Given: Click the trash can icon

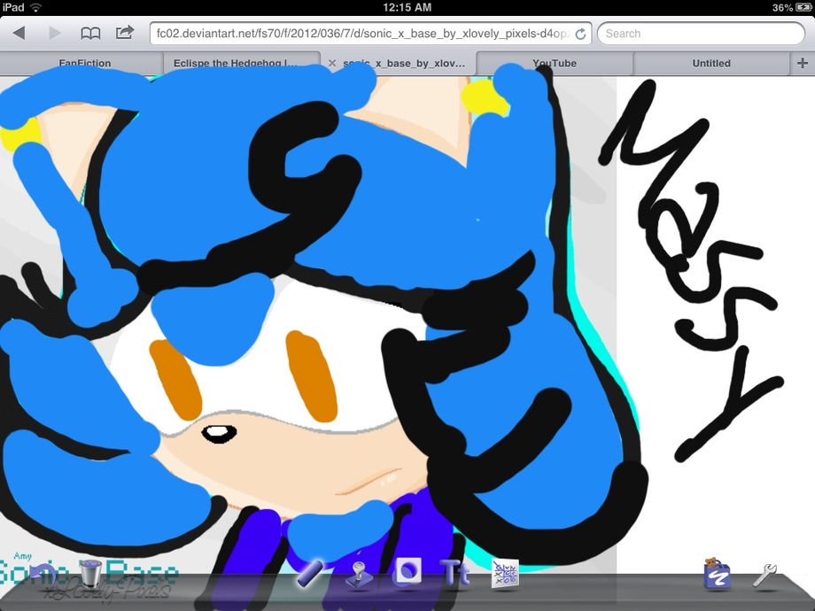Looking at the screenshot, I should pyautogui.click(x=91, y=573).
